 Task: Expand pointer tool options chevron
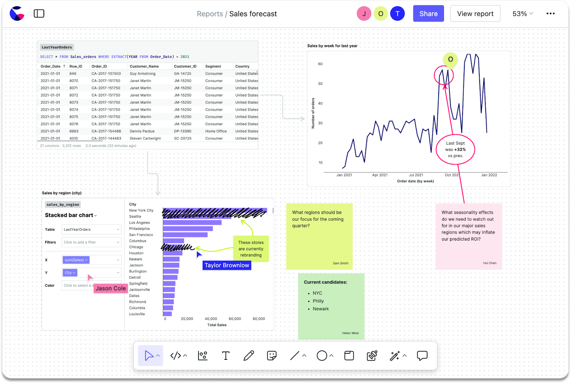[158, 356]
